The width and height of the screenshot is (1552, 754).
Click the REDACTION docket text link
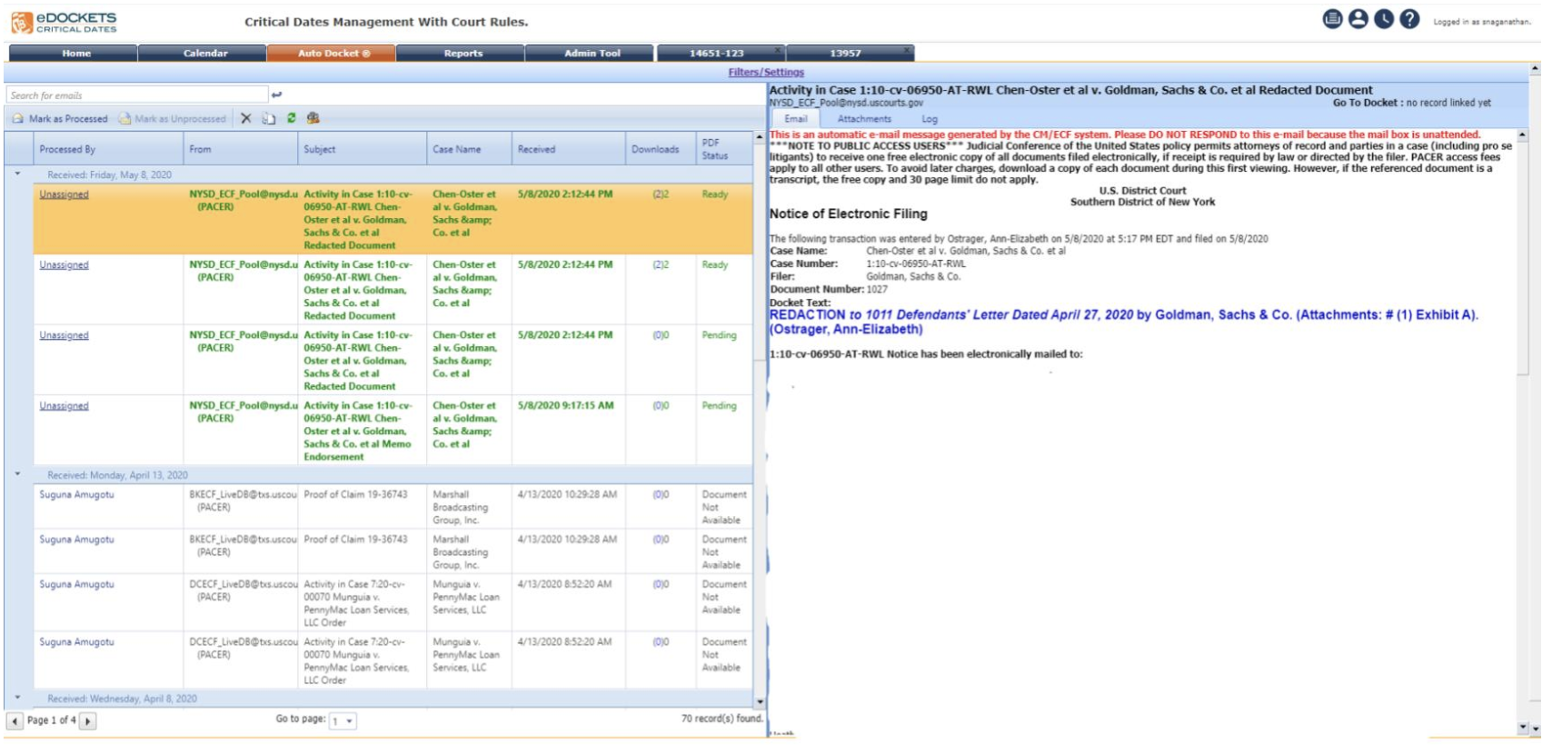click(x=1123, y=322)
